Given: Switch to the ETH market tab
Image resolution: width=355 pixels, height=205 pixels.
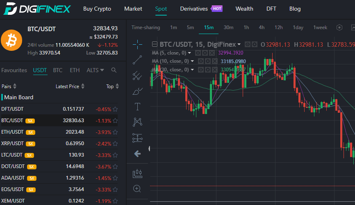Looking at the screenshot, I should pyautogui.click(x=75, y=70).
